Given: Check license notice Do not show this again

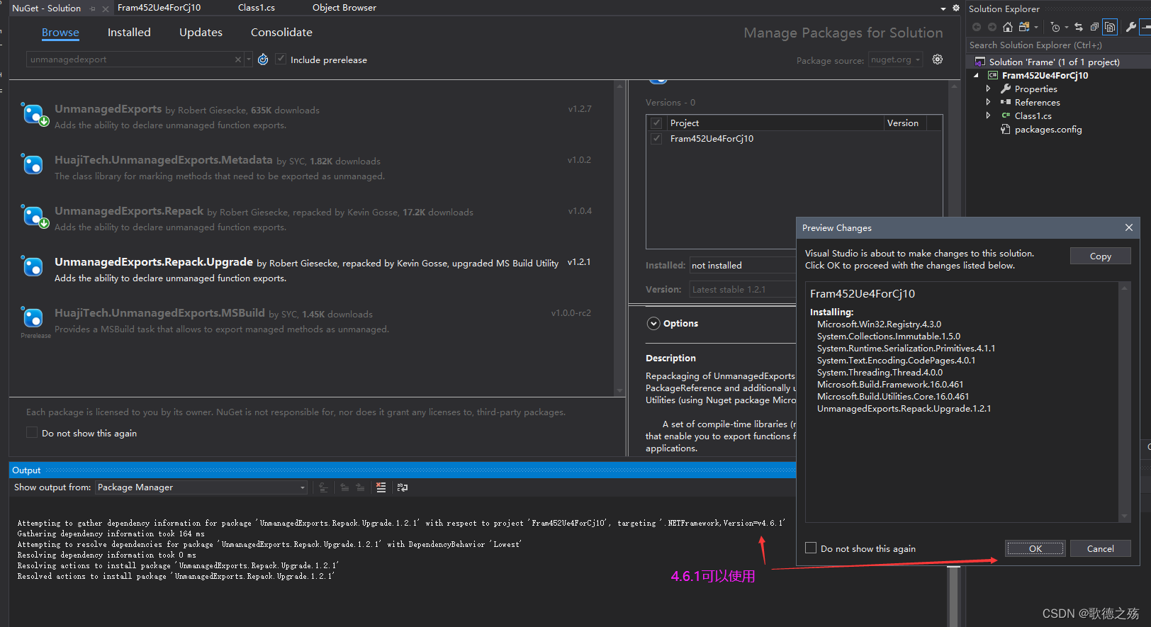Looking at the screenshot, I should pyautogui.click(x=32, y=433).
